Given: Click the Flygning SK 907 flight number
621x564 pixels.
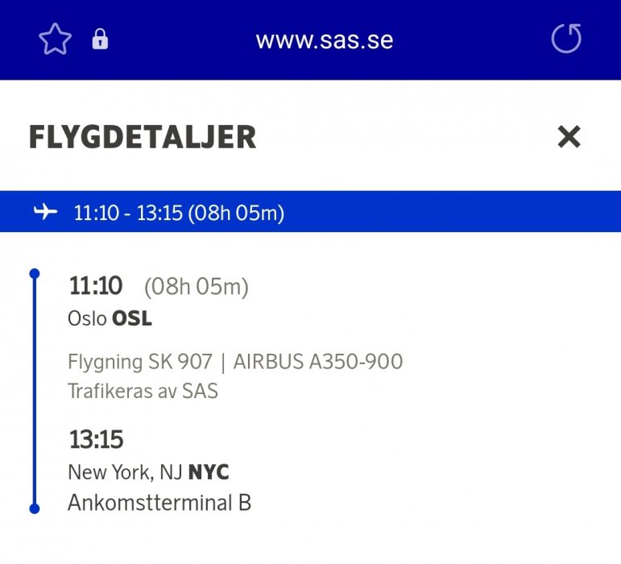Looking at the screenshot, I should tap(140, 362).
